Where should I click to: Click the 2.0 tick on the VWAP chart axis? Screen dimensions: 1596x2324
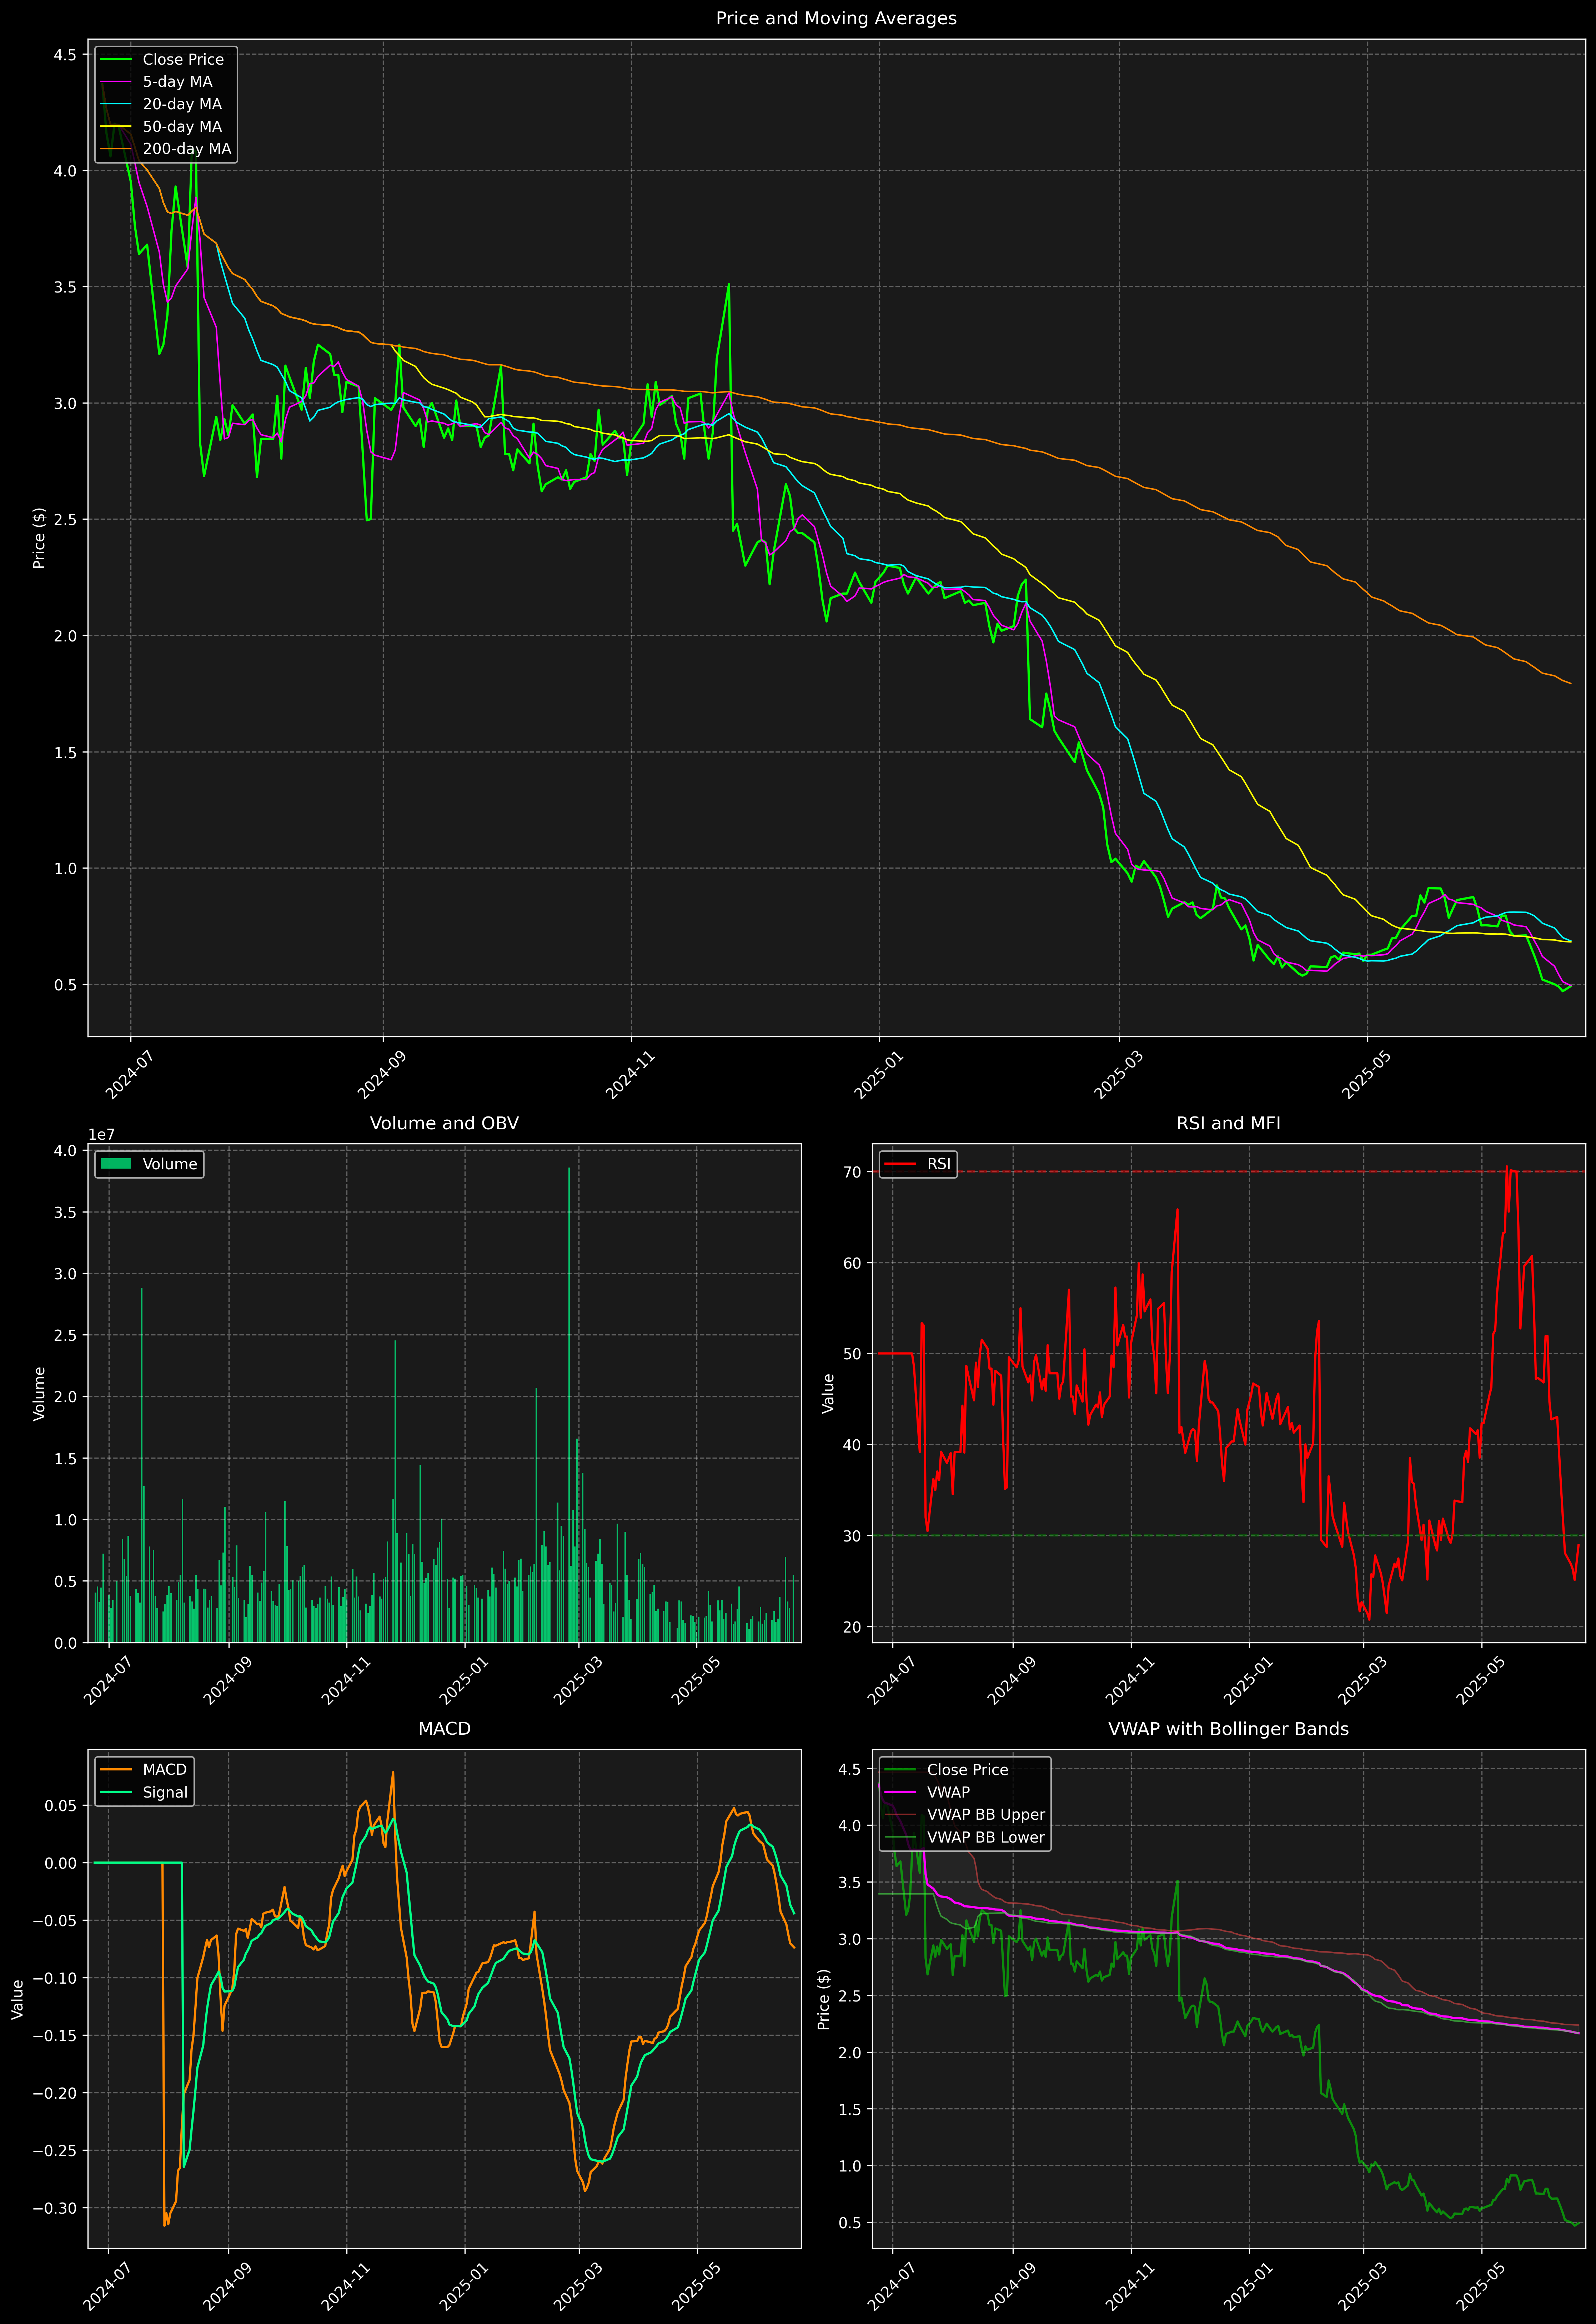[x=850, y=2053]
